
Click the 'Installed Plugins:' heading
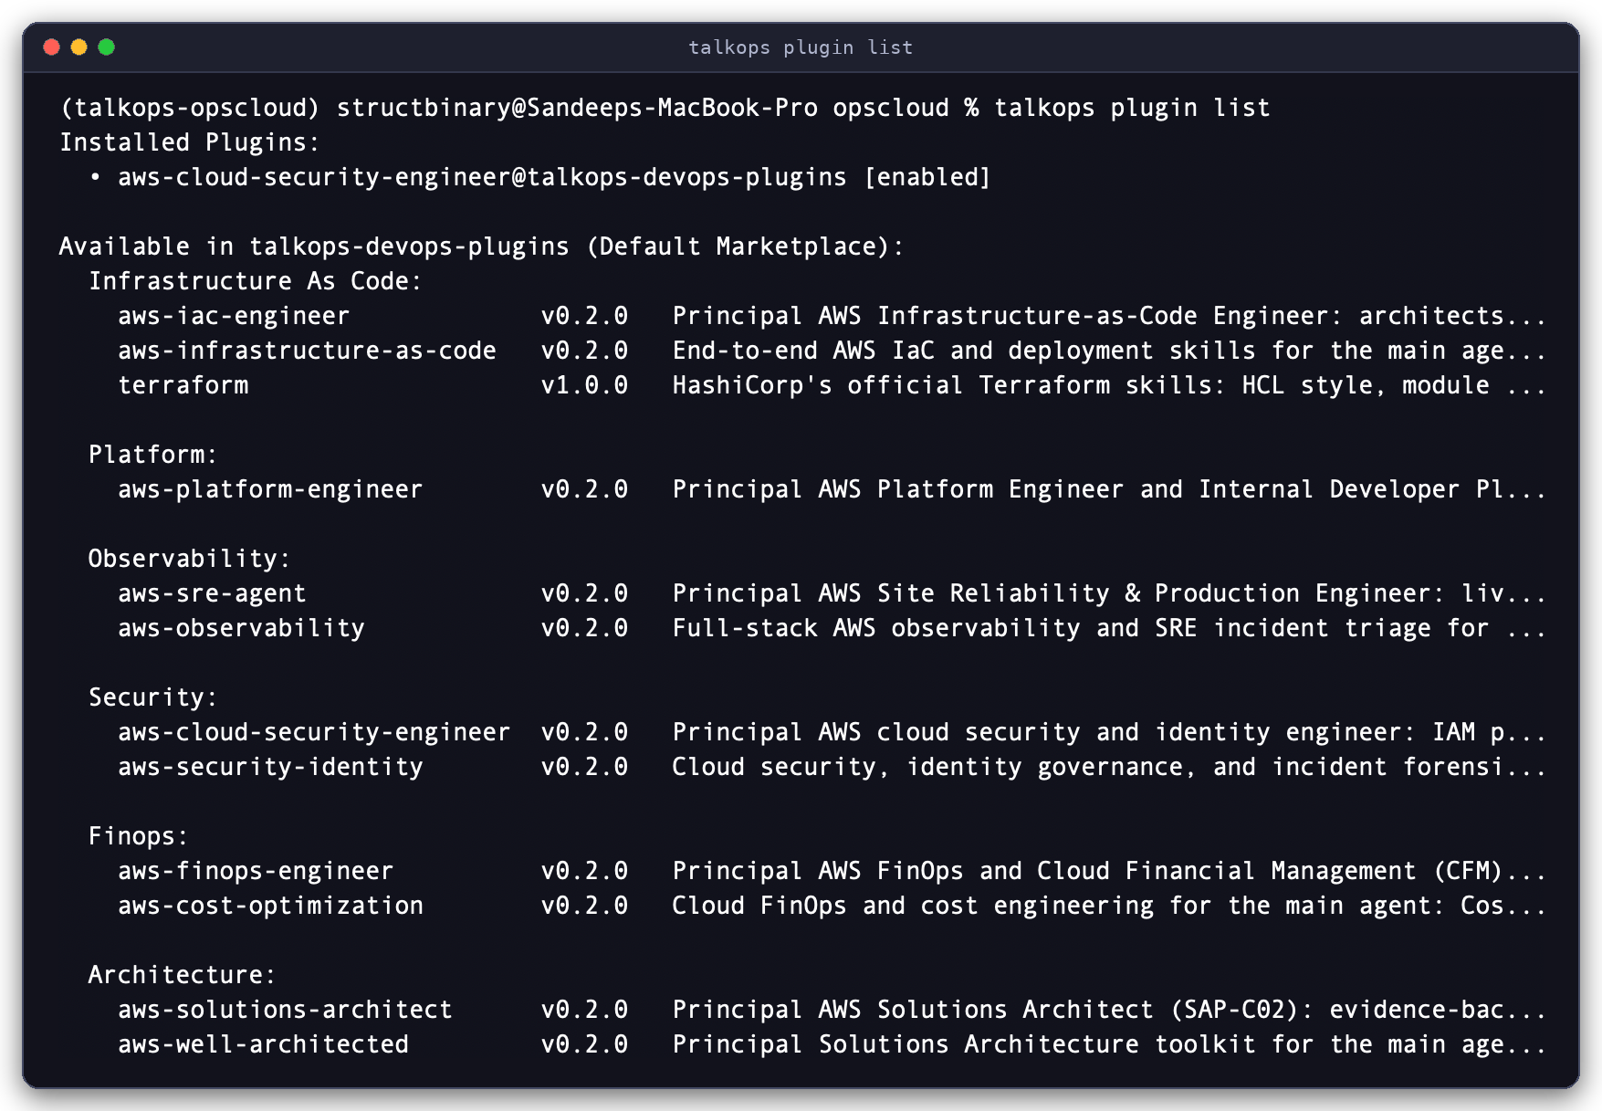pos(190,142)
